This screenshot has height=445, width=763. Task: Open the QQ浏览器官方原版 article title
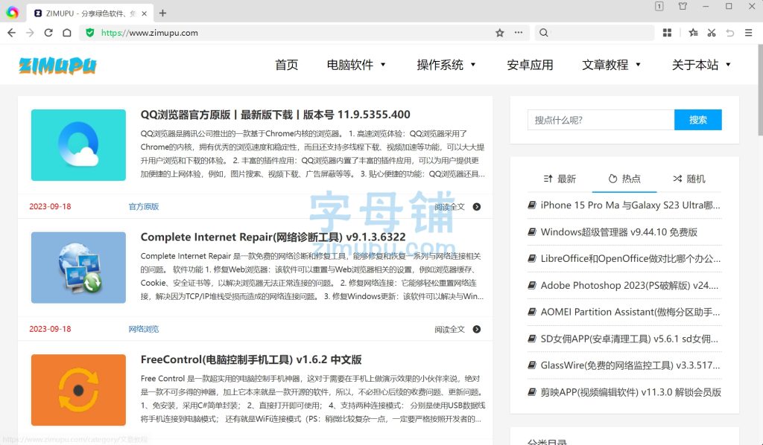[276, 115]
